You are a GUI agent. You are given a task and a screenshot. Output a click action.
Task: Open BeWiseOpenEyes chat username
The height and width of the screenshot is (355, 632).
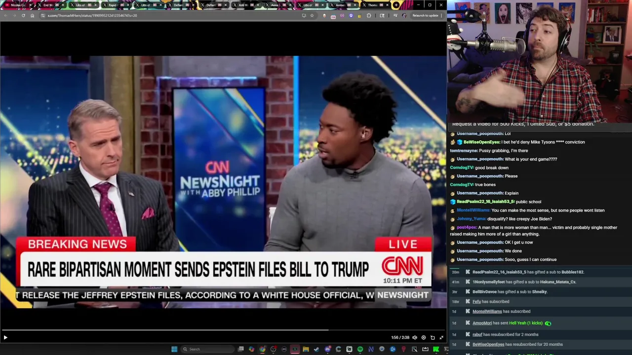(481, 142)
